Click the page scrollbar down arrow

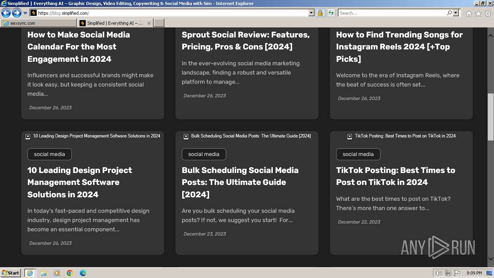(x=491, y=259)
